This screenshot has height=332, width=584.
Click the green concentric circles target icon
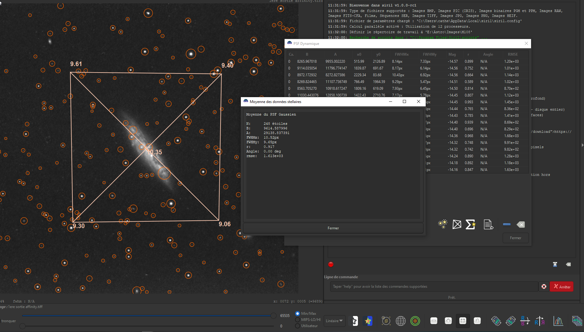[415, 321]
